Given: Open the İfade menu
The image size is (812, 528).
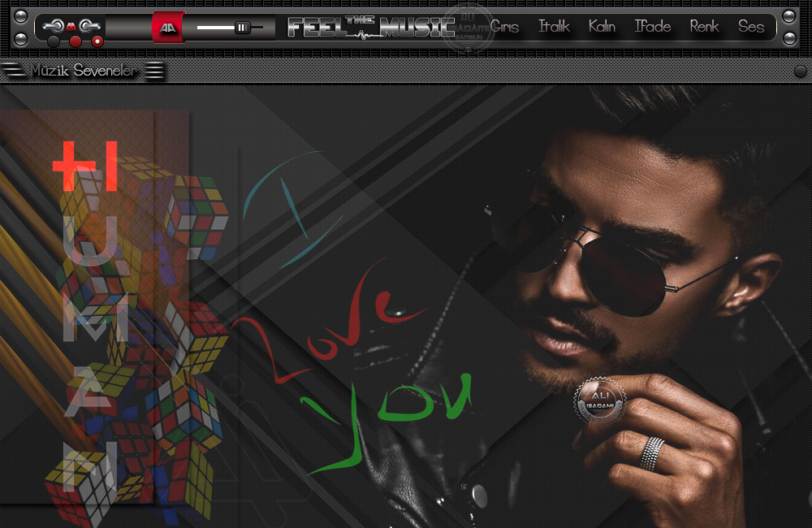Looking at the screenshot, I should click(652, 27).
